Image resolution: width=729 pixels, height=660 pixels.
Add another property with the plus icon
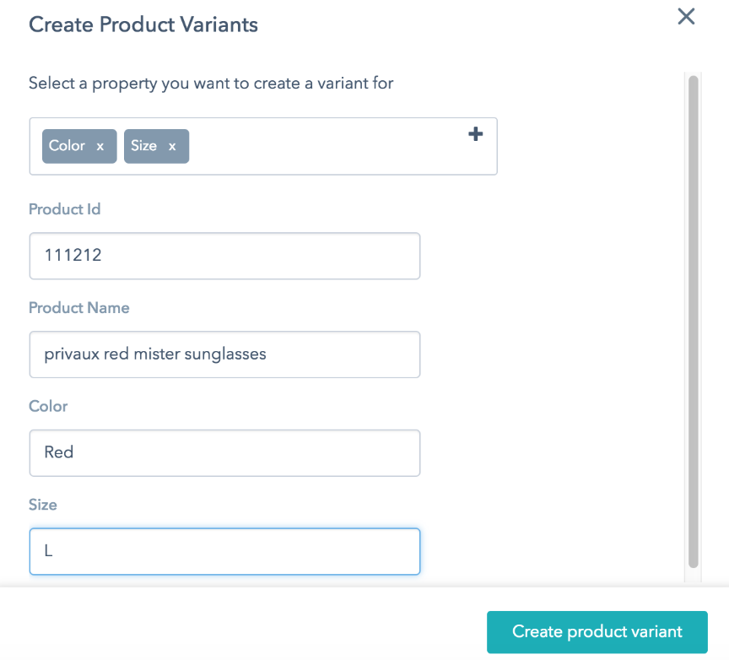pyautogui.click(x=475, y=134)
